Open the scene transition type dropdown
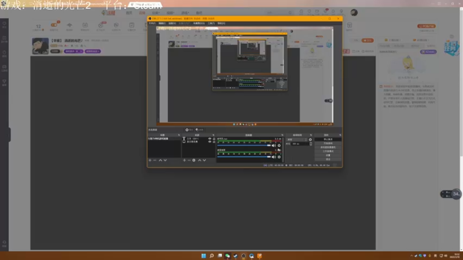Screen dimensions: 463x260 (x=297, y=140)
